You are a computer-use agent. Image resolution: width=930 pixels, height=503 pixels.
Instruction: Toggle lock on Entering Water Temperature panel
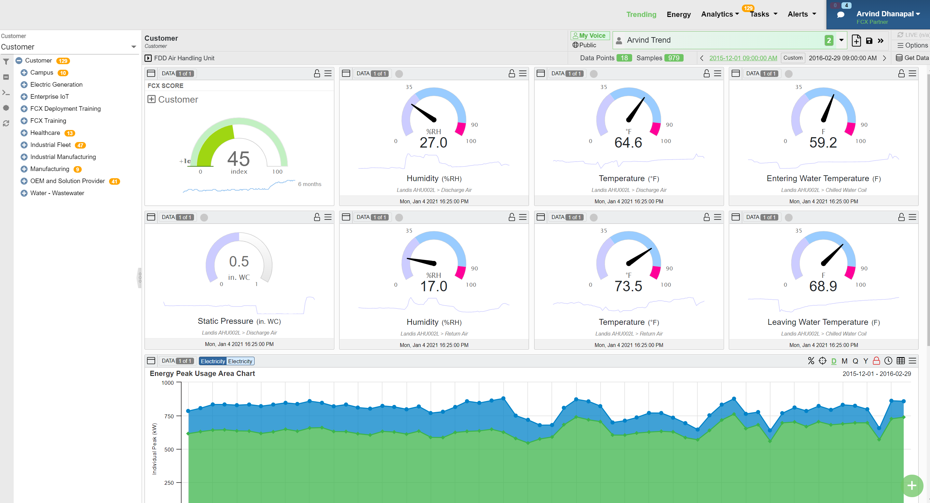901,73
